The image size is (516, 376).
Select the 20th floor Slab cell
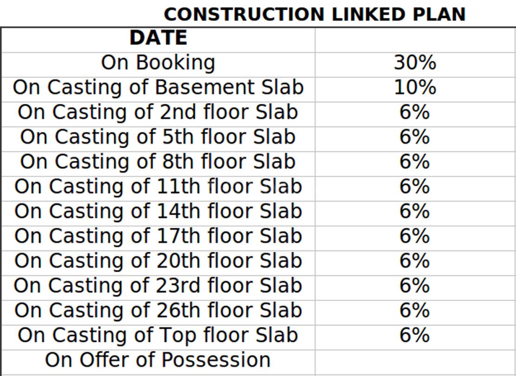(x=158, y=261)
